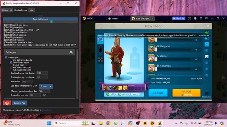Click the starting y coordinate field
This screenshot has width=227, height=127.
[x=42, y=77]
